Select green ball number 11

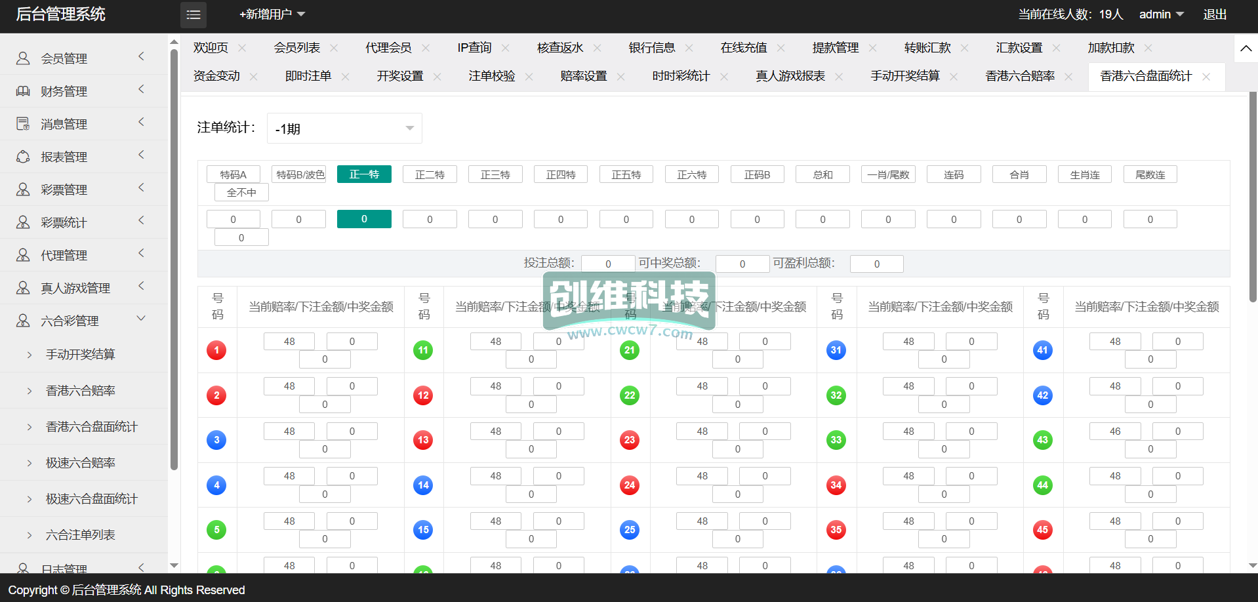tap(423, 350)
